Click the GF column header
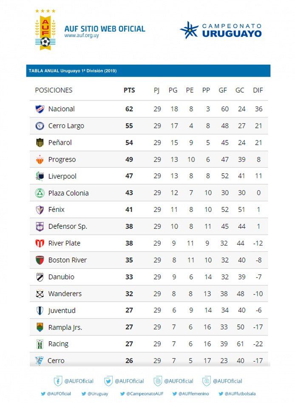 click(x=223, y=90)
